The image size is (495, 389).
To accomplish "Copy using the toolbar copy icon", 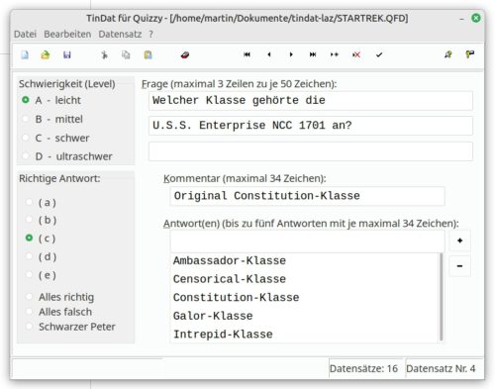I will [x=126, y=54].
